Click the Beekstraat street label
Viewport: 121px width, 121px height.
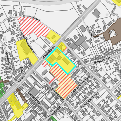coord(102,60)
